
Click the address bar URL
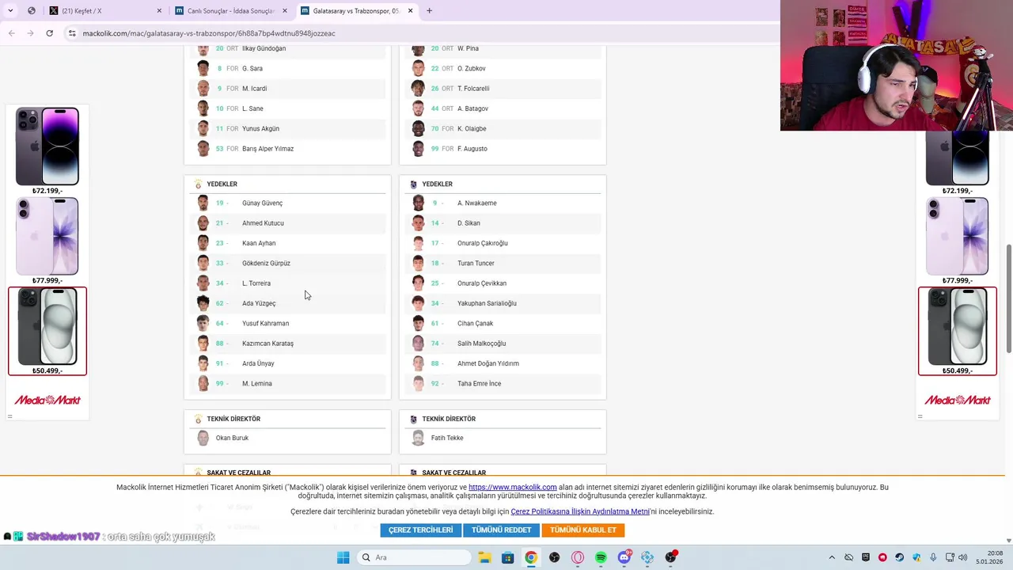pos(209,33)
